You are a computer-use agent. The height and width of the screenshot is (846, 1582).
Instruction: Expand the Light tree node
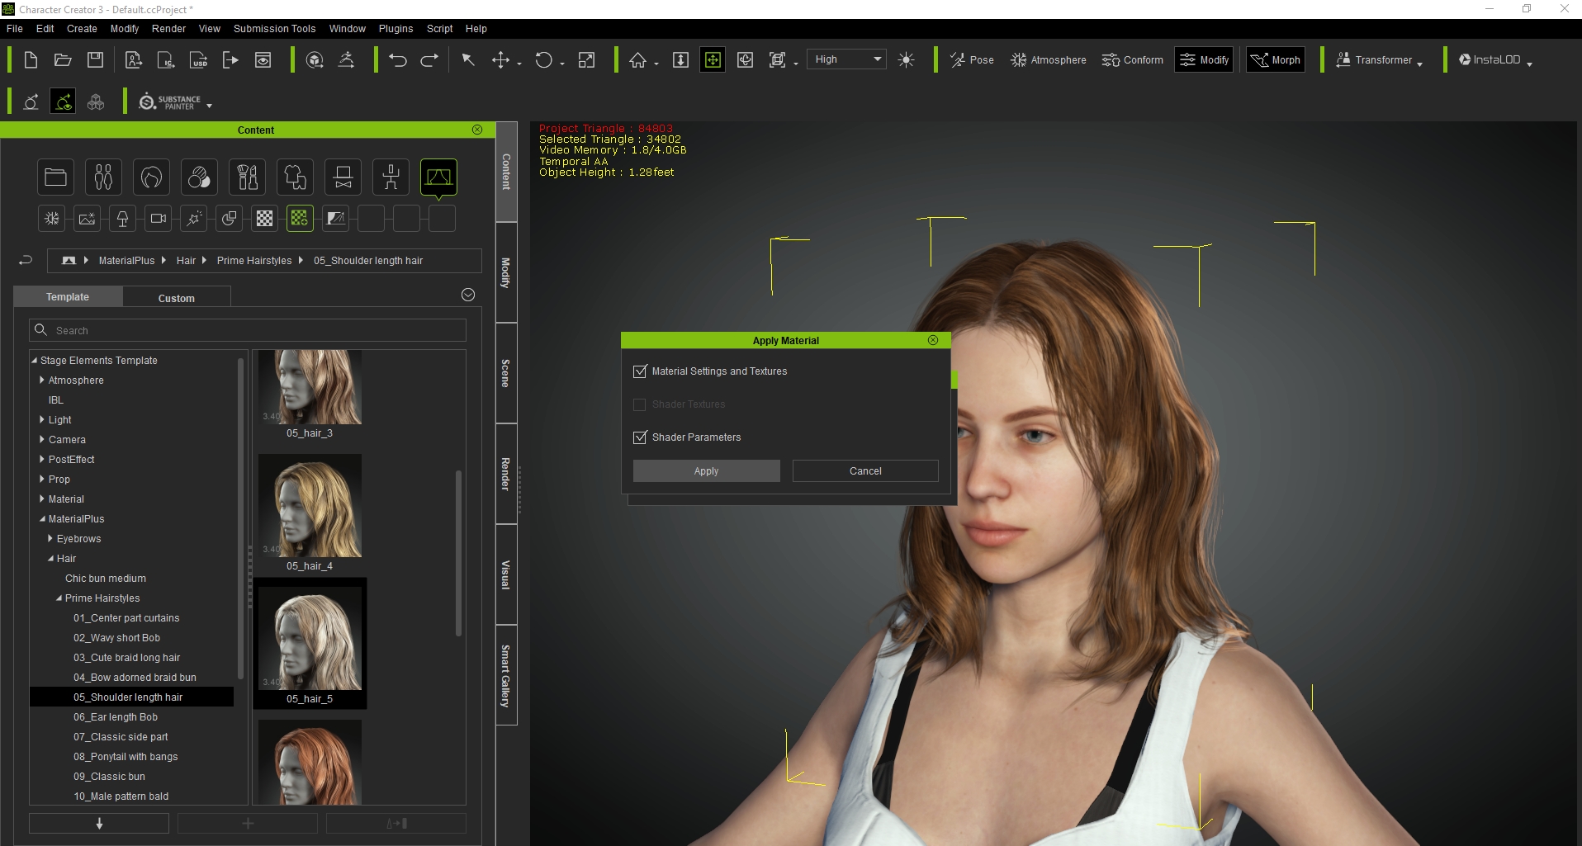(42, 419)
